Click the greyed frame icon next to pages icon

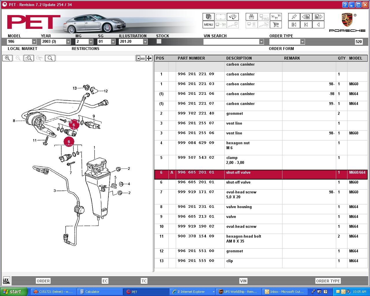(x=221, y=17)
